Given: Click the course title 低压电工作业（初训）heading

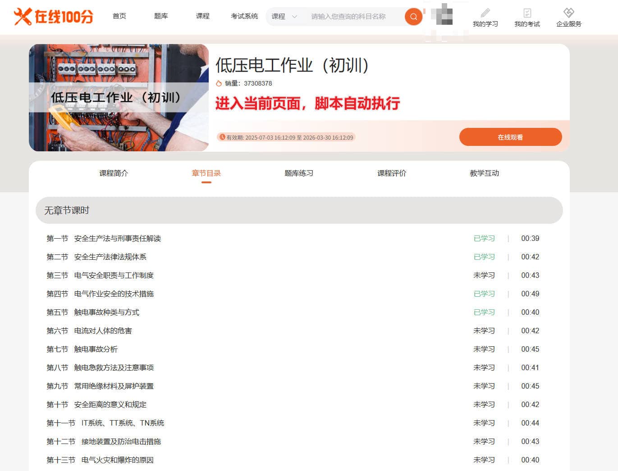Looking at the screenshot, I should pyautogui.click(x=292, y=65).
